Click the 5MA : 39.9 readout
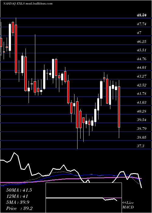 pyautogui.click(x=18, y=202)
